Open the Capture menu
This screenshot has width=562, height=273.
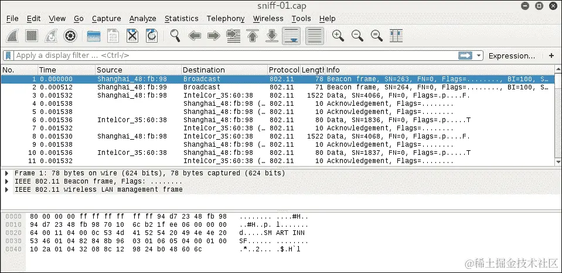(107, 19)
